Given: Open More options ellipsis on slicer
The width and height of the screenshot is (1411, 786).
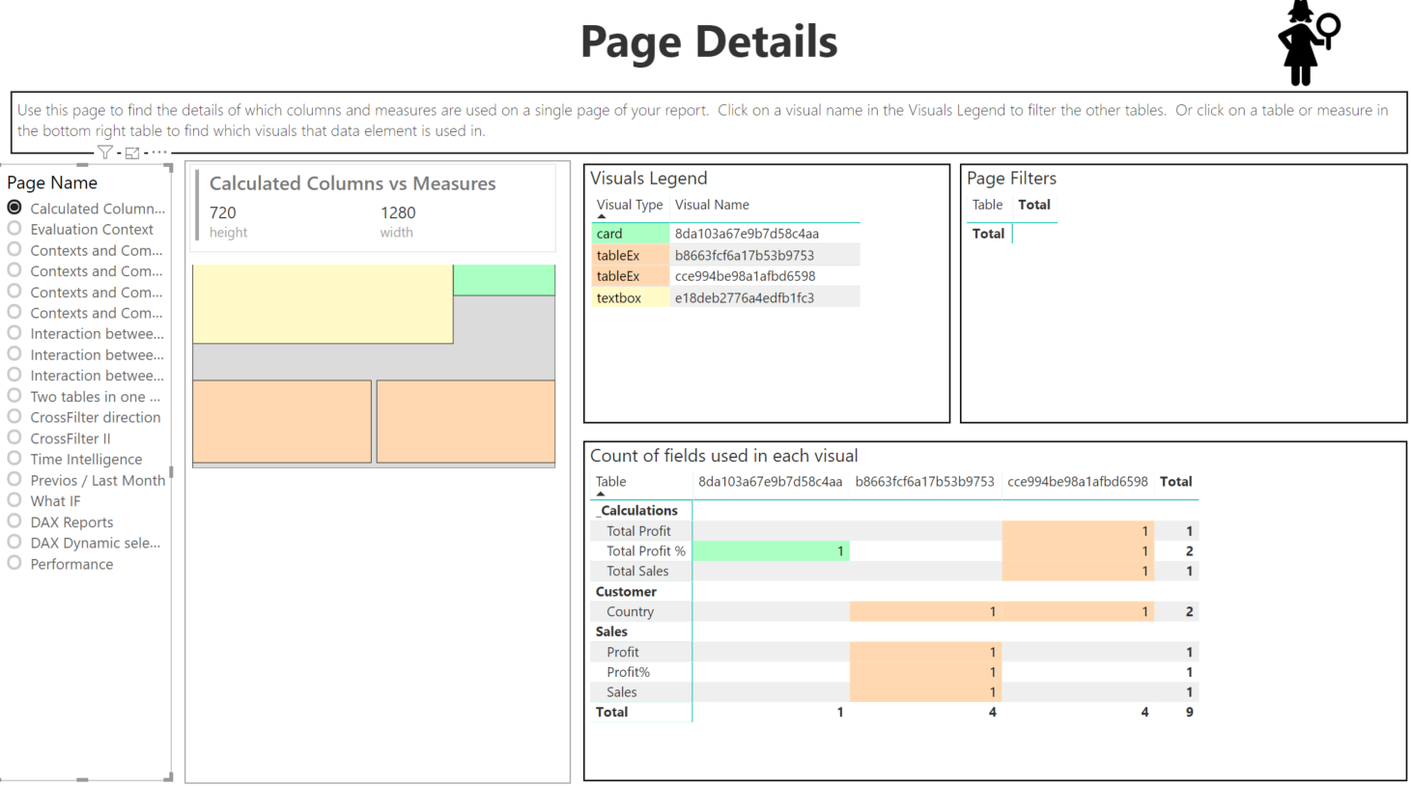Looking at the screenshot, I should 159,153.
